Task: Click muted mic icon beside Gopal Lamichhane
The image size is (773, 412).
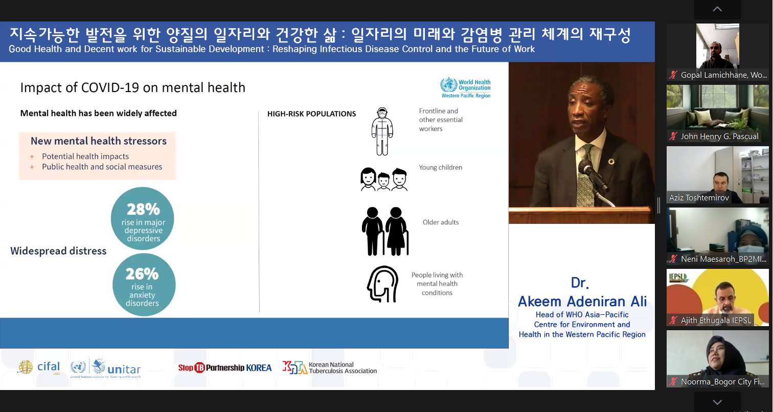Action: click(674, 75)
